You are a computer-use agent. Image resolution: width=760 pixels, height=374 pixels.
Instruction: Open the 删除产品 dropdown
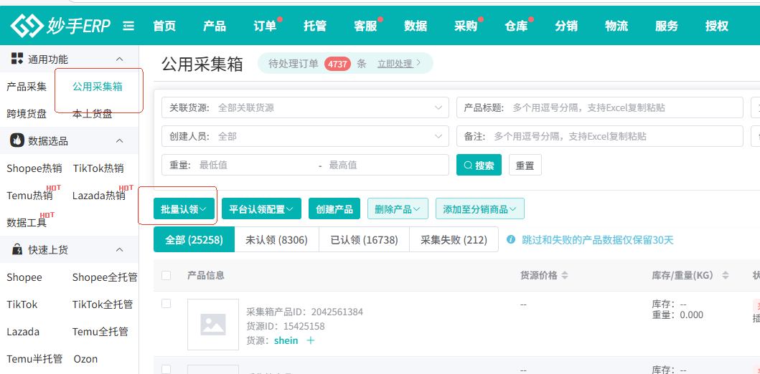click(x=398, y=209)
